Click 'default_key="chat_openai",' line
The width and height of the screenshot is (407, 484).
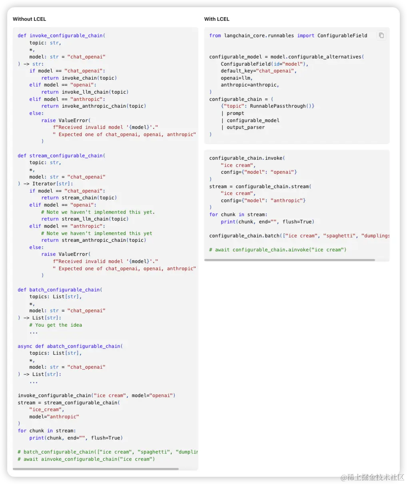(x=259, y=71)
